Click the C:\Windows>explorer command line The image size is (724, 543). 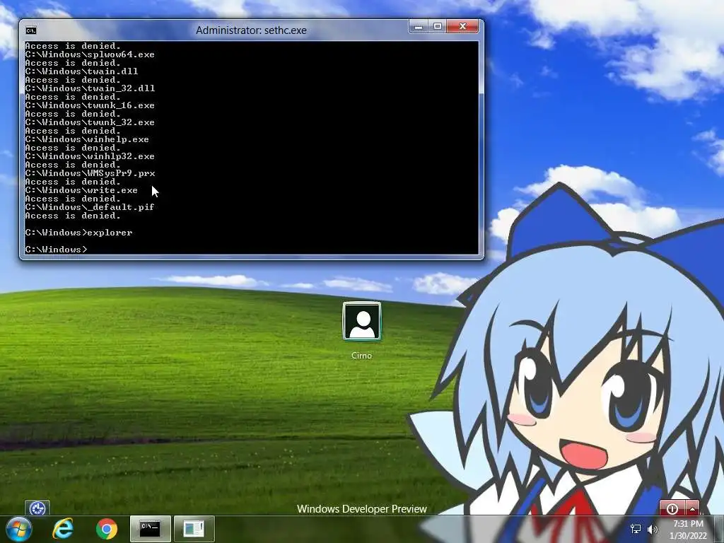[78, 232]
